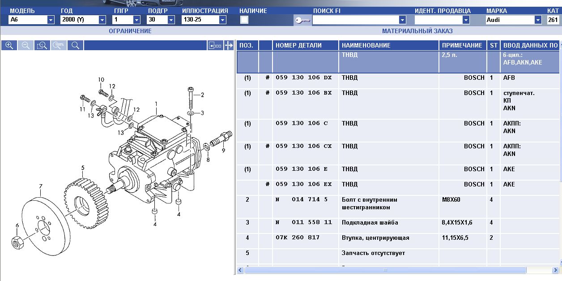Click the zoom out magnifier icon
This screenshot has height=281, width=562.
[26, 45]
